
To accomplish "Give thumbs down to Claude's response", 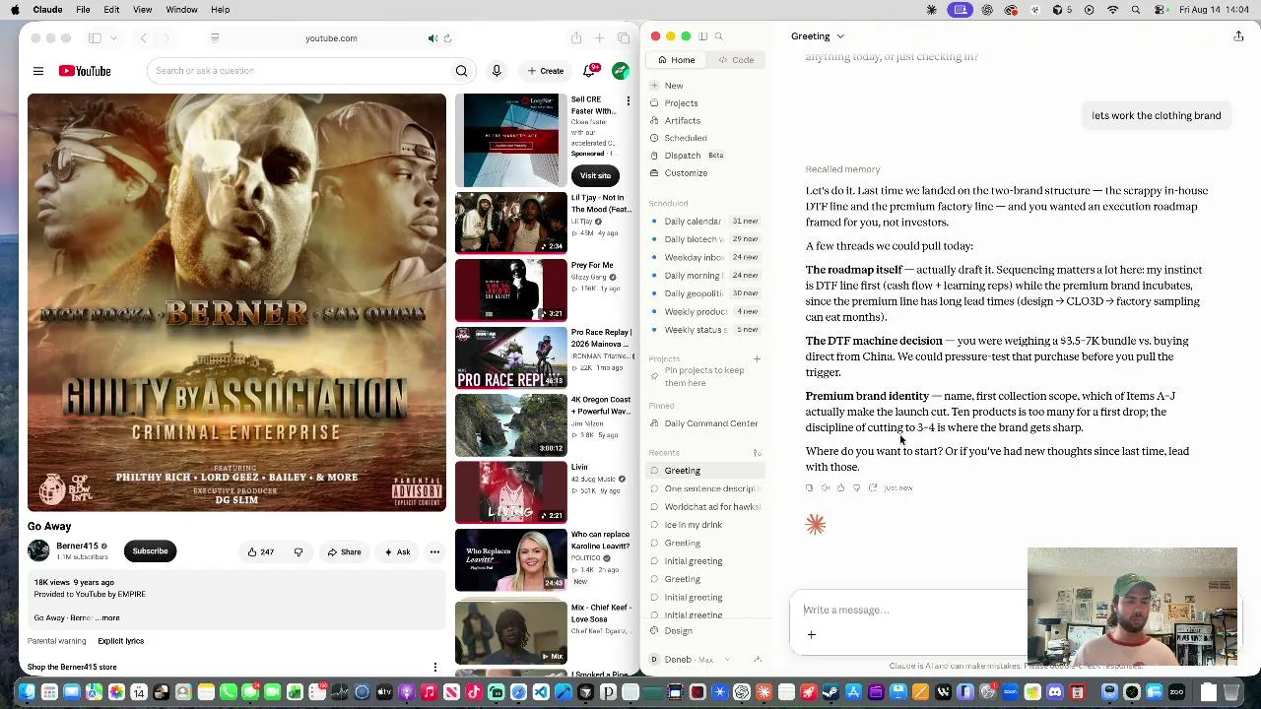I will pos(856,487).
